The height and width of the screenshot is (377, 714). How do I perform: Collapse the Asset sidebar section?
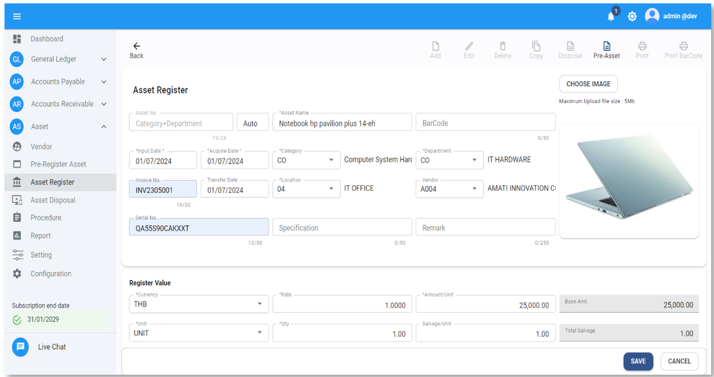[x=103, y=127]
